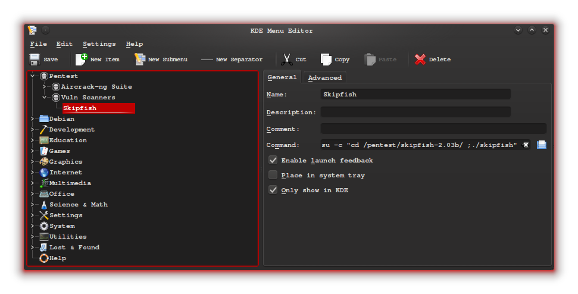
Task: Switch to the Advanced tab
Action: pos(324,77)
